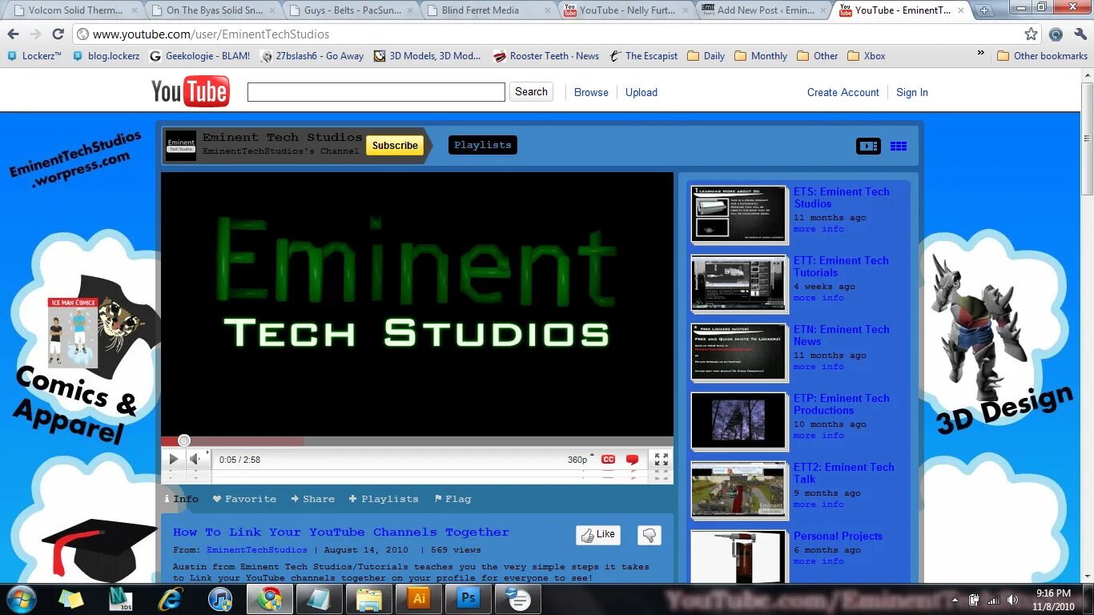Click the EminentTechStudios uploader link
The image size is (1094, 615).
pos(256,550)
